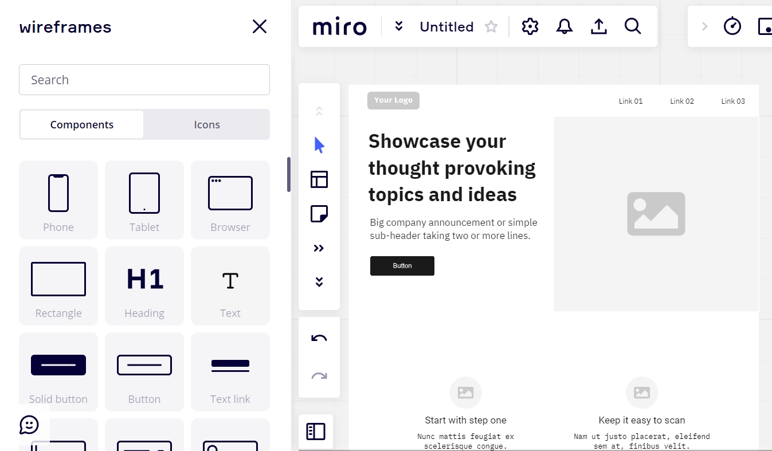Viewport: 772px width, 451px height.
Task: Toggle the frames panel icon
Action: [316, 432]
